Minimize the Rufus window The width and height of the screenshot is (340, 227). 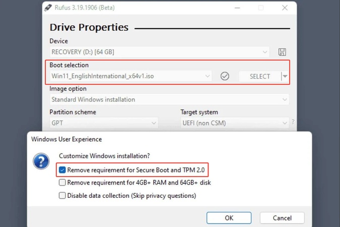coord(238,8)
